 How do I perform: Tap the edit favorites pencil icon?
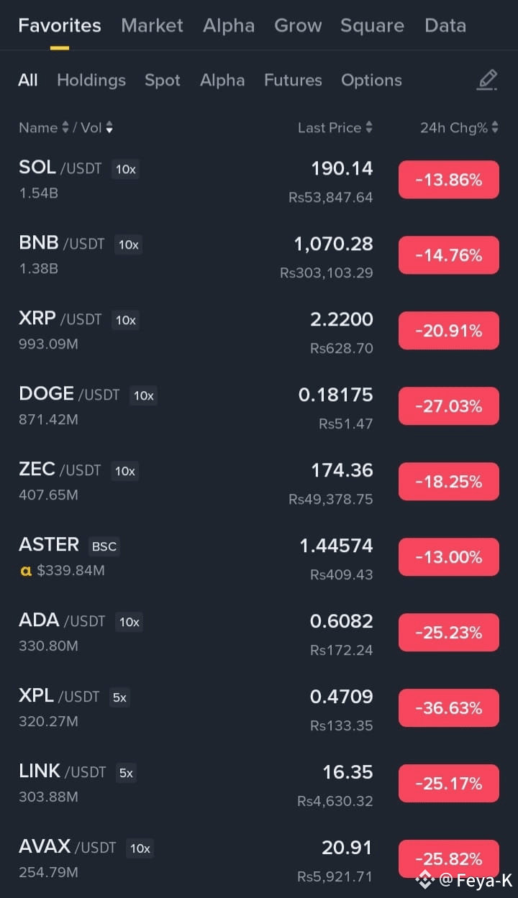[487, 80]
